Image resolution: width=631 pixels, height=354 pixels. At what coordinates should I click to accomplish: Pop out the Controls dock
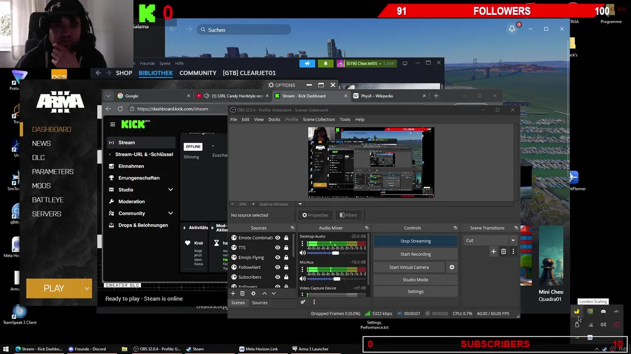coord(456,228)
